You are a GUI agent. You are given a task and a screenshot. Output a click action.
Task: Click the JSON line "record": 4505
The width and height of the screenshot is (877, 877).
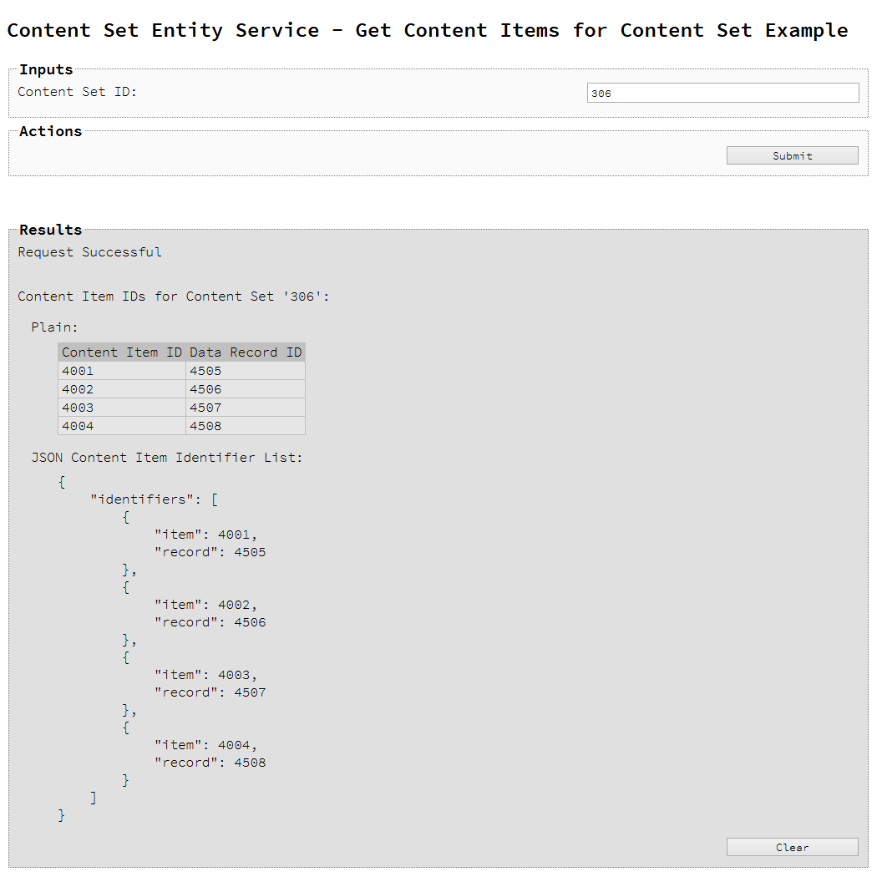(210, 552)
